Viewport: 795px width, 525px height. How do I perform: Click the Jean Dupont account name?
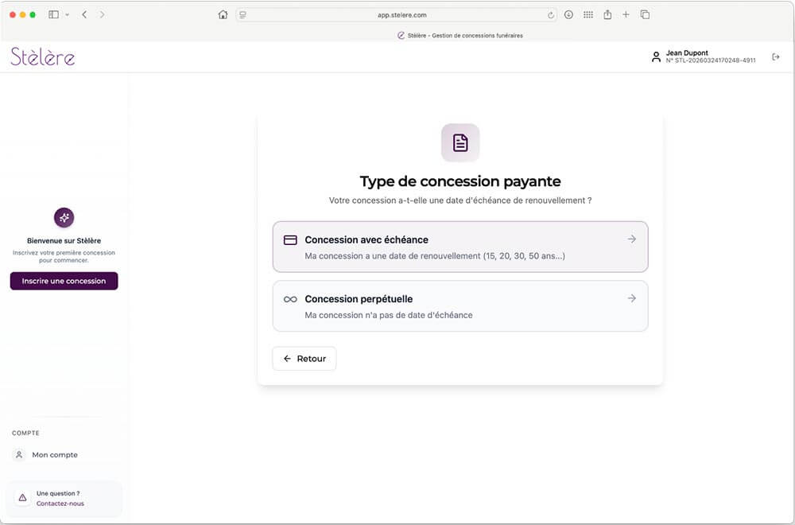tap(687, 52)
